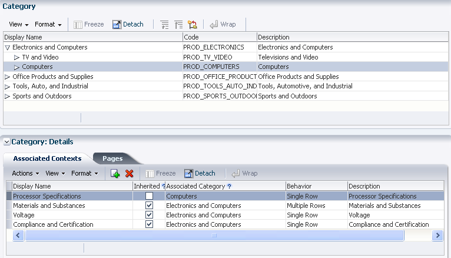Click Description header in Associated Contexts table
This screenshot has height=258, width=451.
coord(396,186)
